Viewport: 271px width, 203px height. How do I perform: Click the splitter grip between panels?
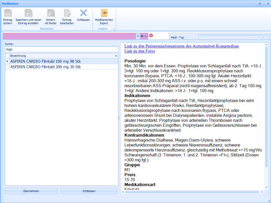(119, 118)
